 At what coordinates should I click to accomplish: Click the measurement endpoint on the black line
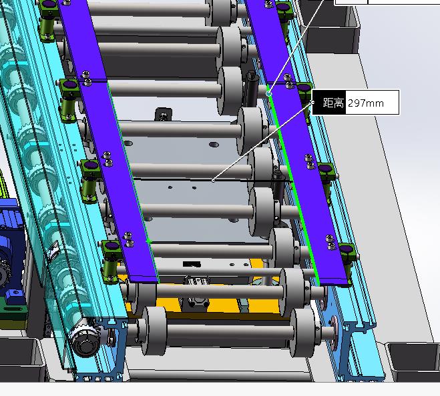point(213,180)
